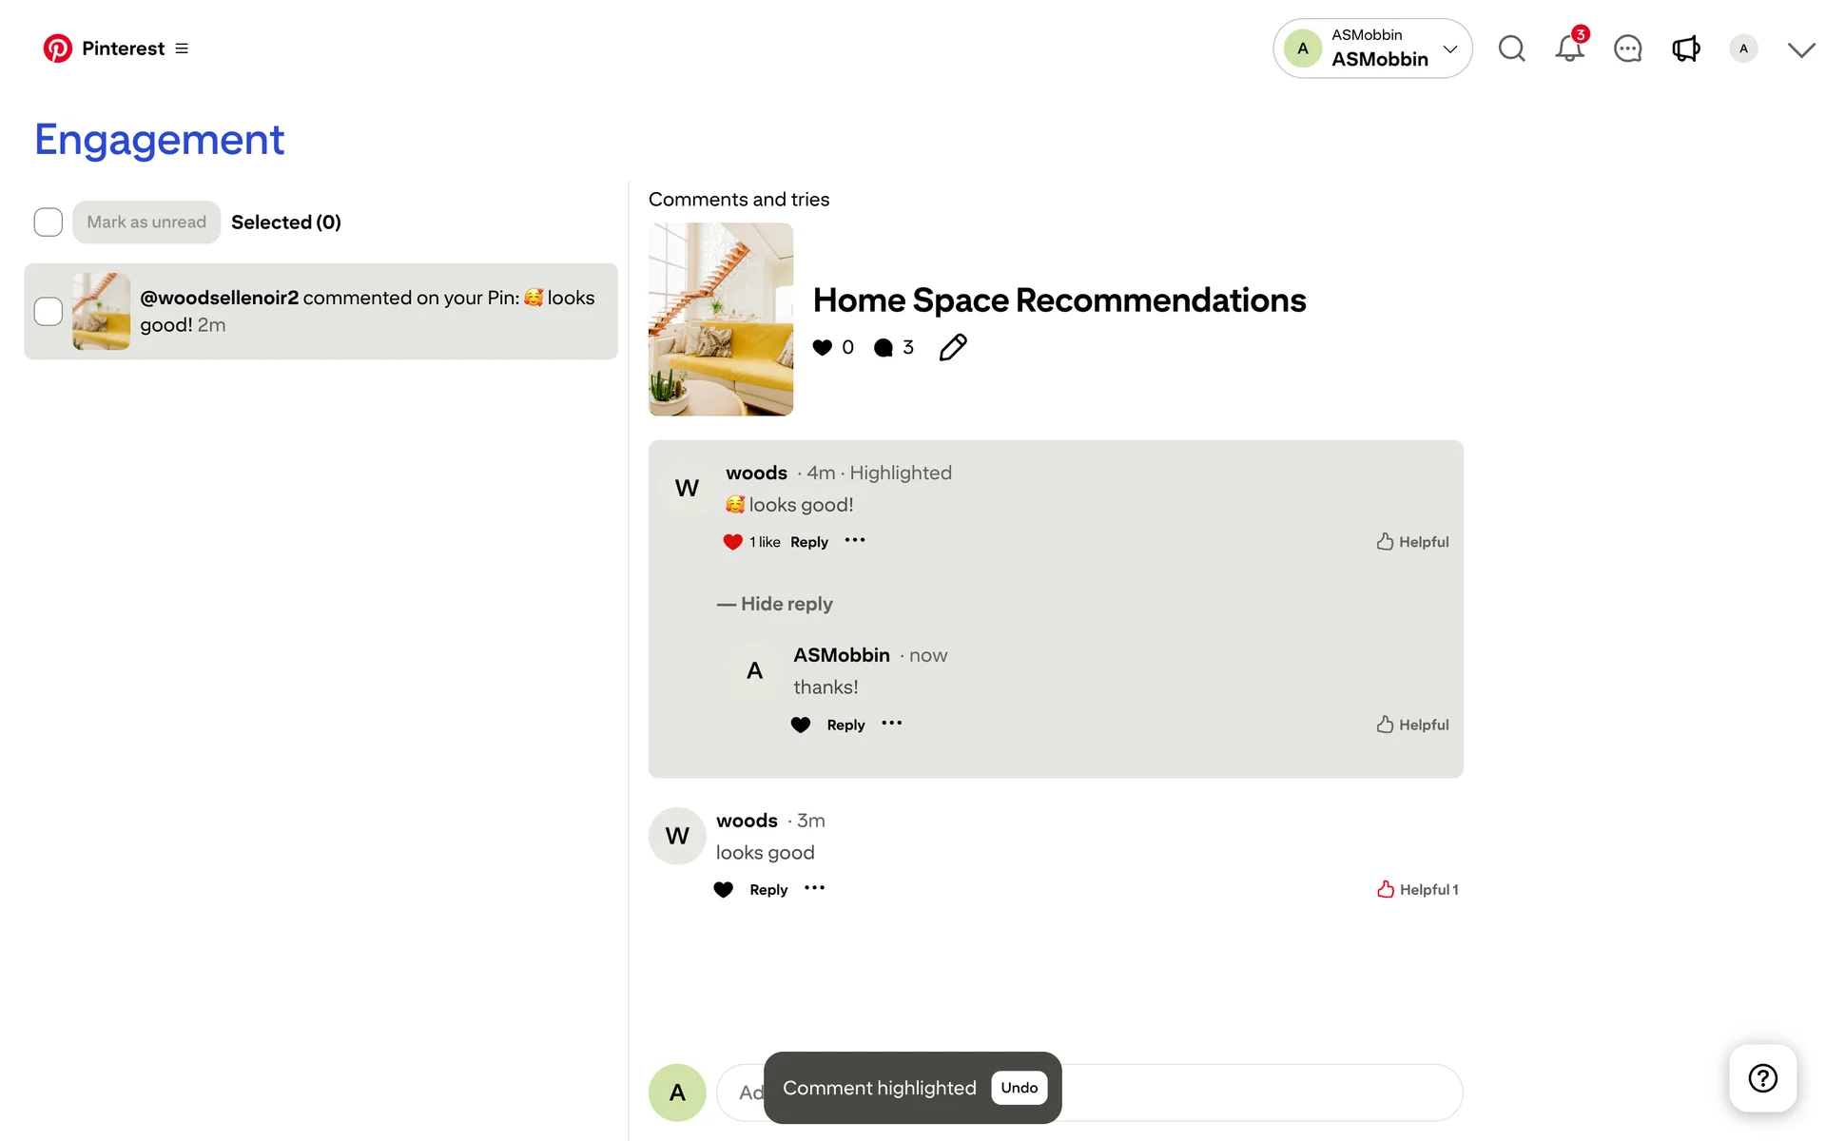The image size is (1826, 1141).
Task: Open the search icon in header
Action: click(x=1511, y=48)
